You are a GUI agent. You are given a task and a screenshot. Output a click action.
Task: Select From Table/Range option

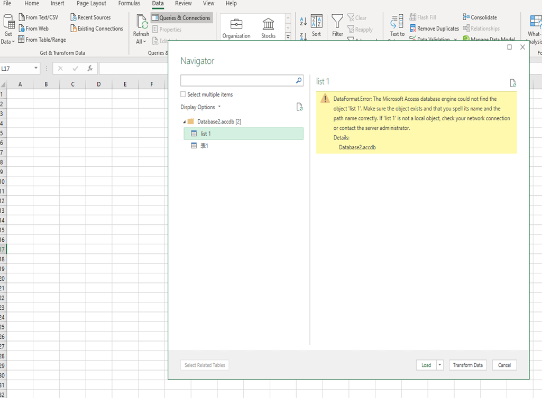click(42, 40)
